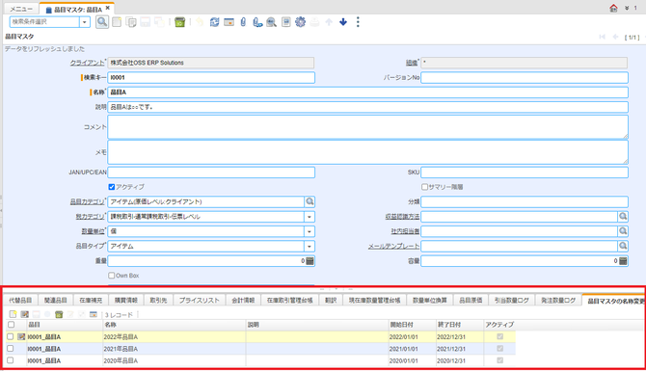The width and height of the screenshot is (646, 371).
Task: Click edit icon on 2022年品目A row
Action: [x=21, y=337]
